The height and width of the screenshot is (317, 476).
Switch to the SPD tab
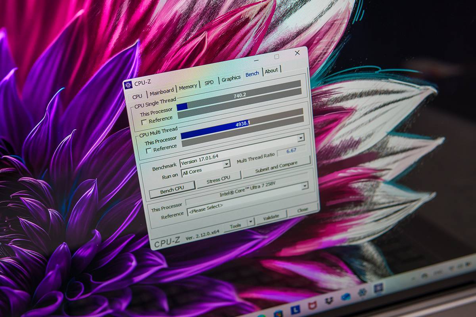(209, 82)
